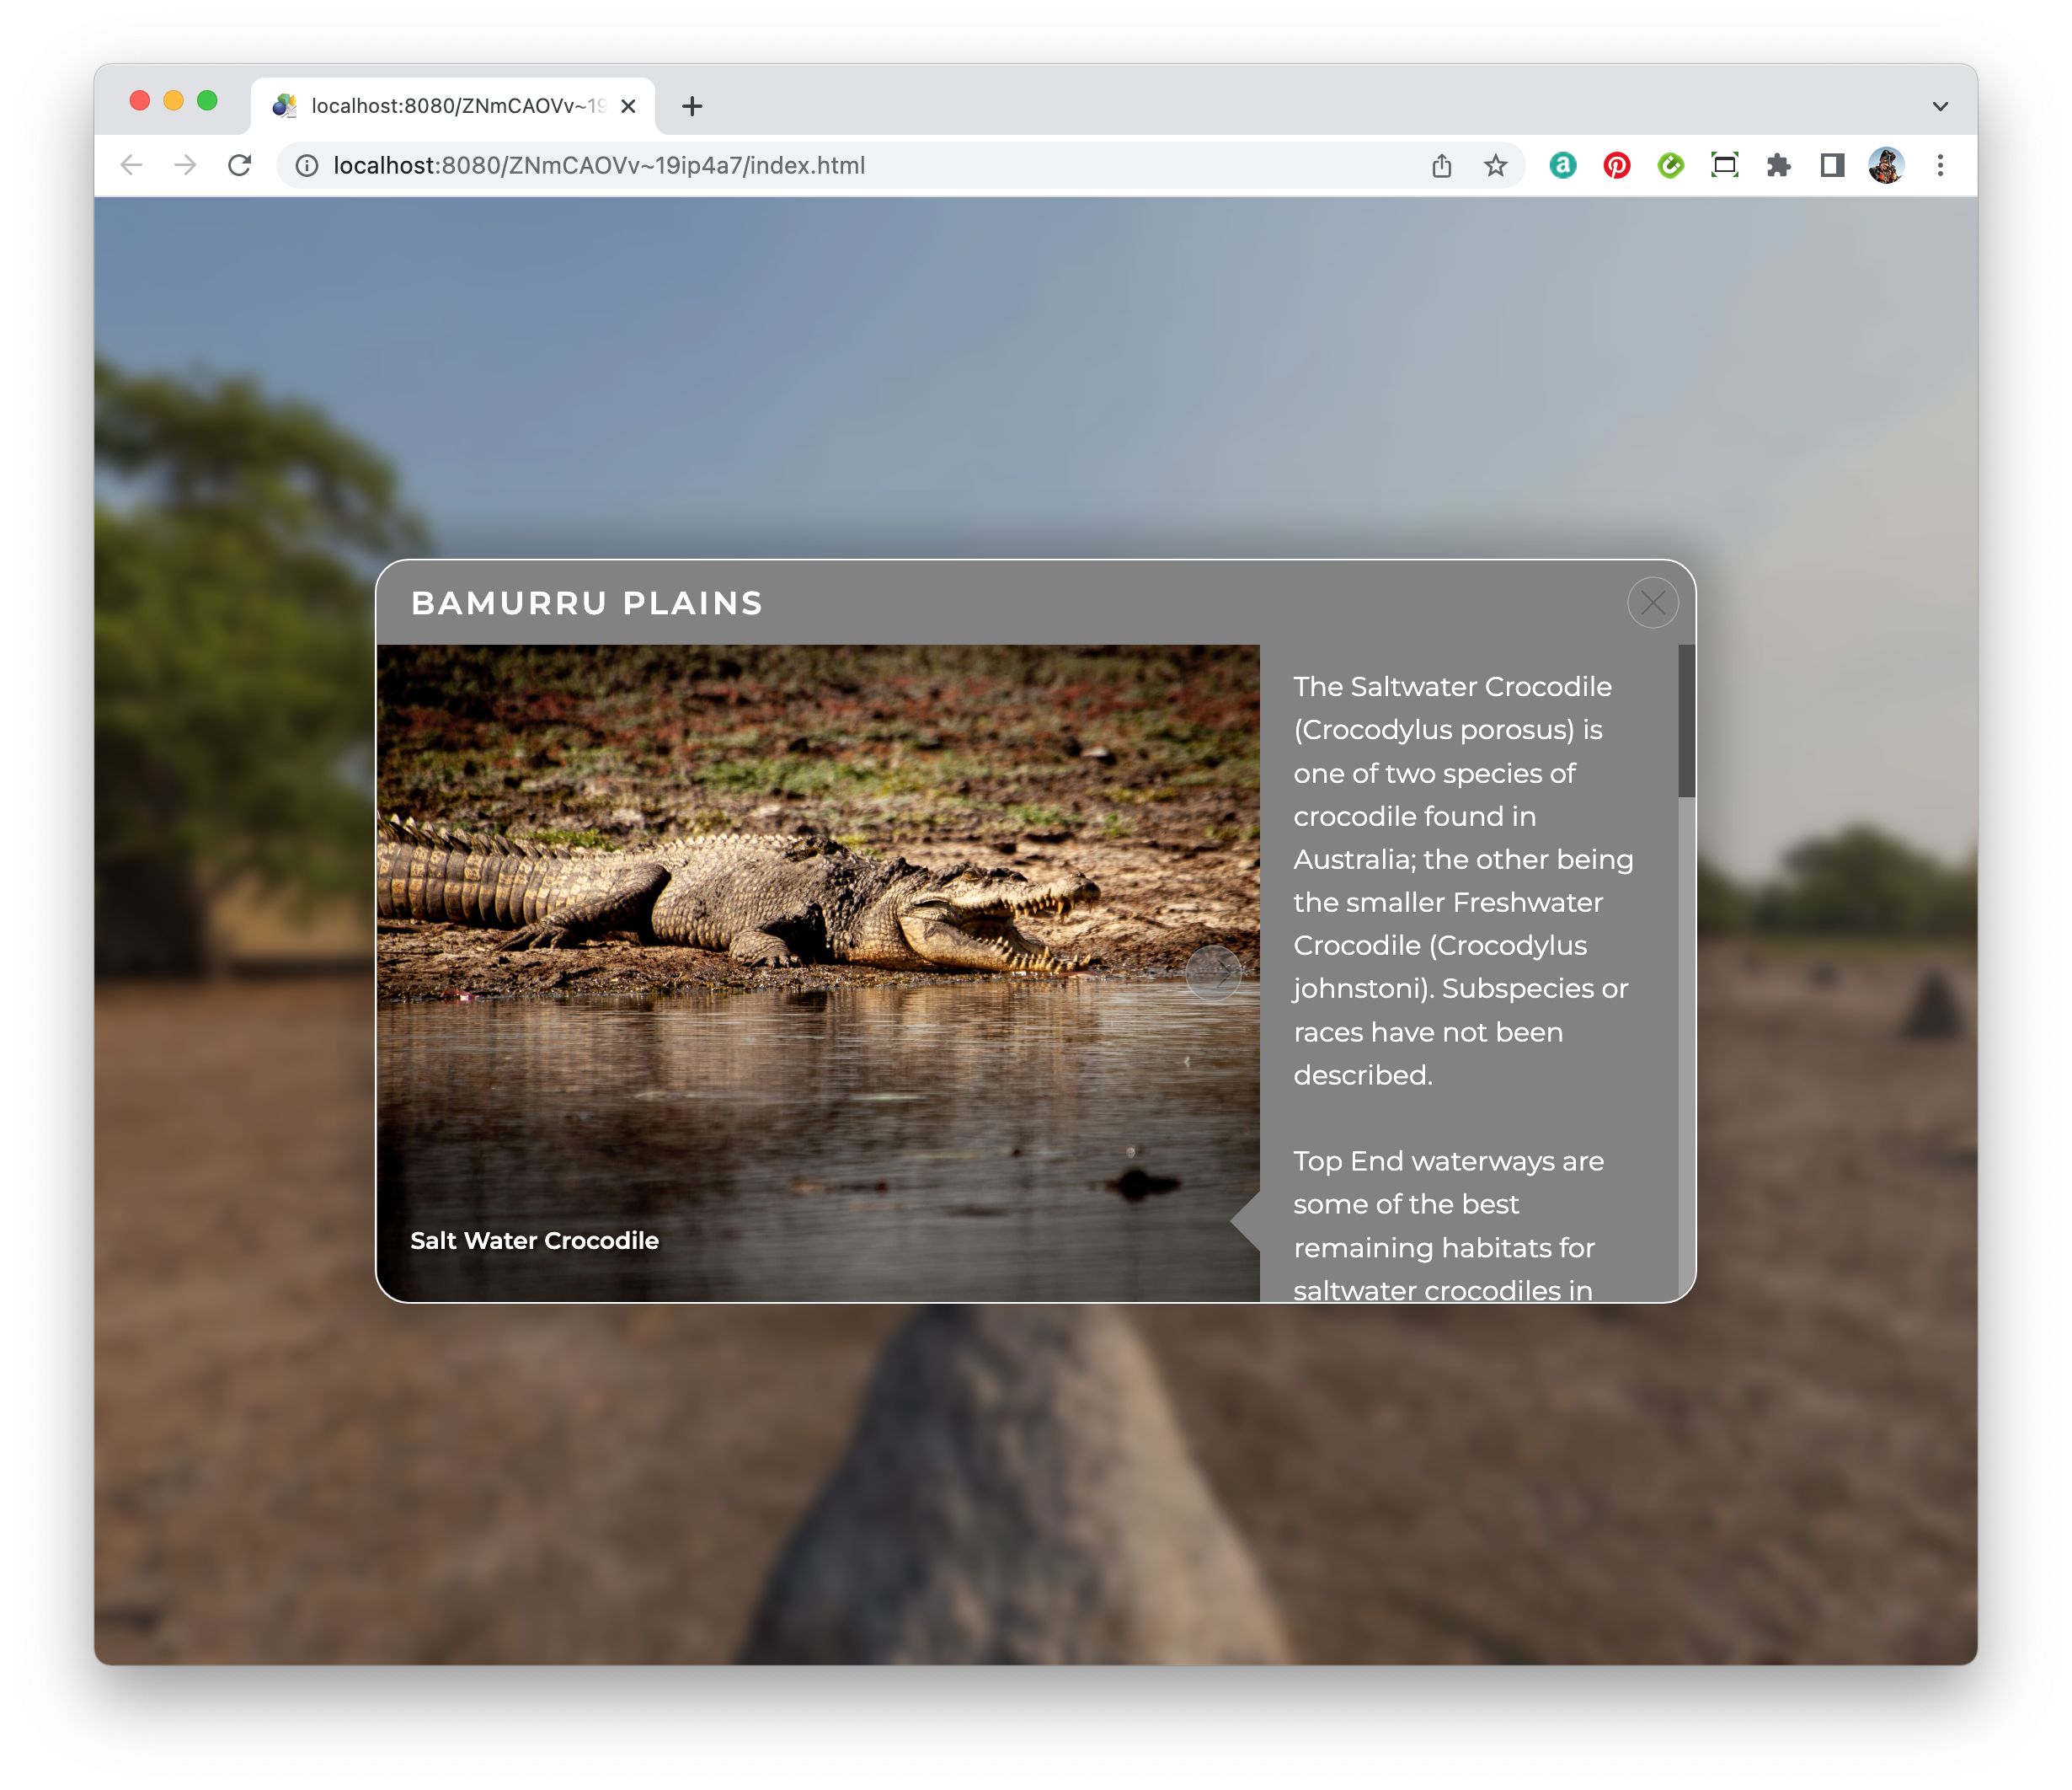Image resolution: width=2072 pixels, height=1790 pixels.
Task: Click the share page icon
Action: (x=1441, y=165)
